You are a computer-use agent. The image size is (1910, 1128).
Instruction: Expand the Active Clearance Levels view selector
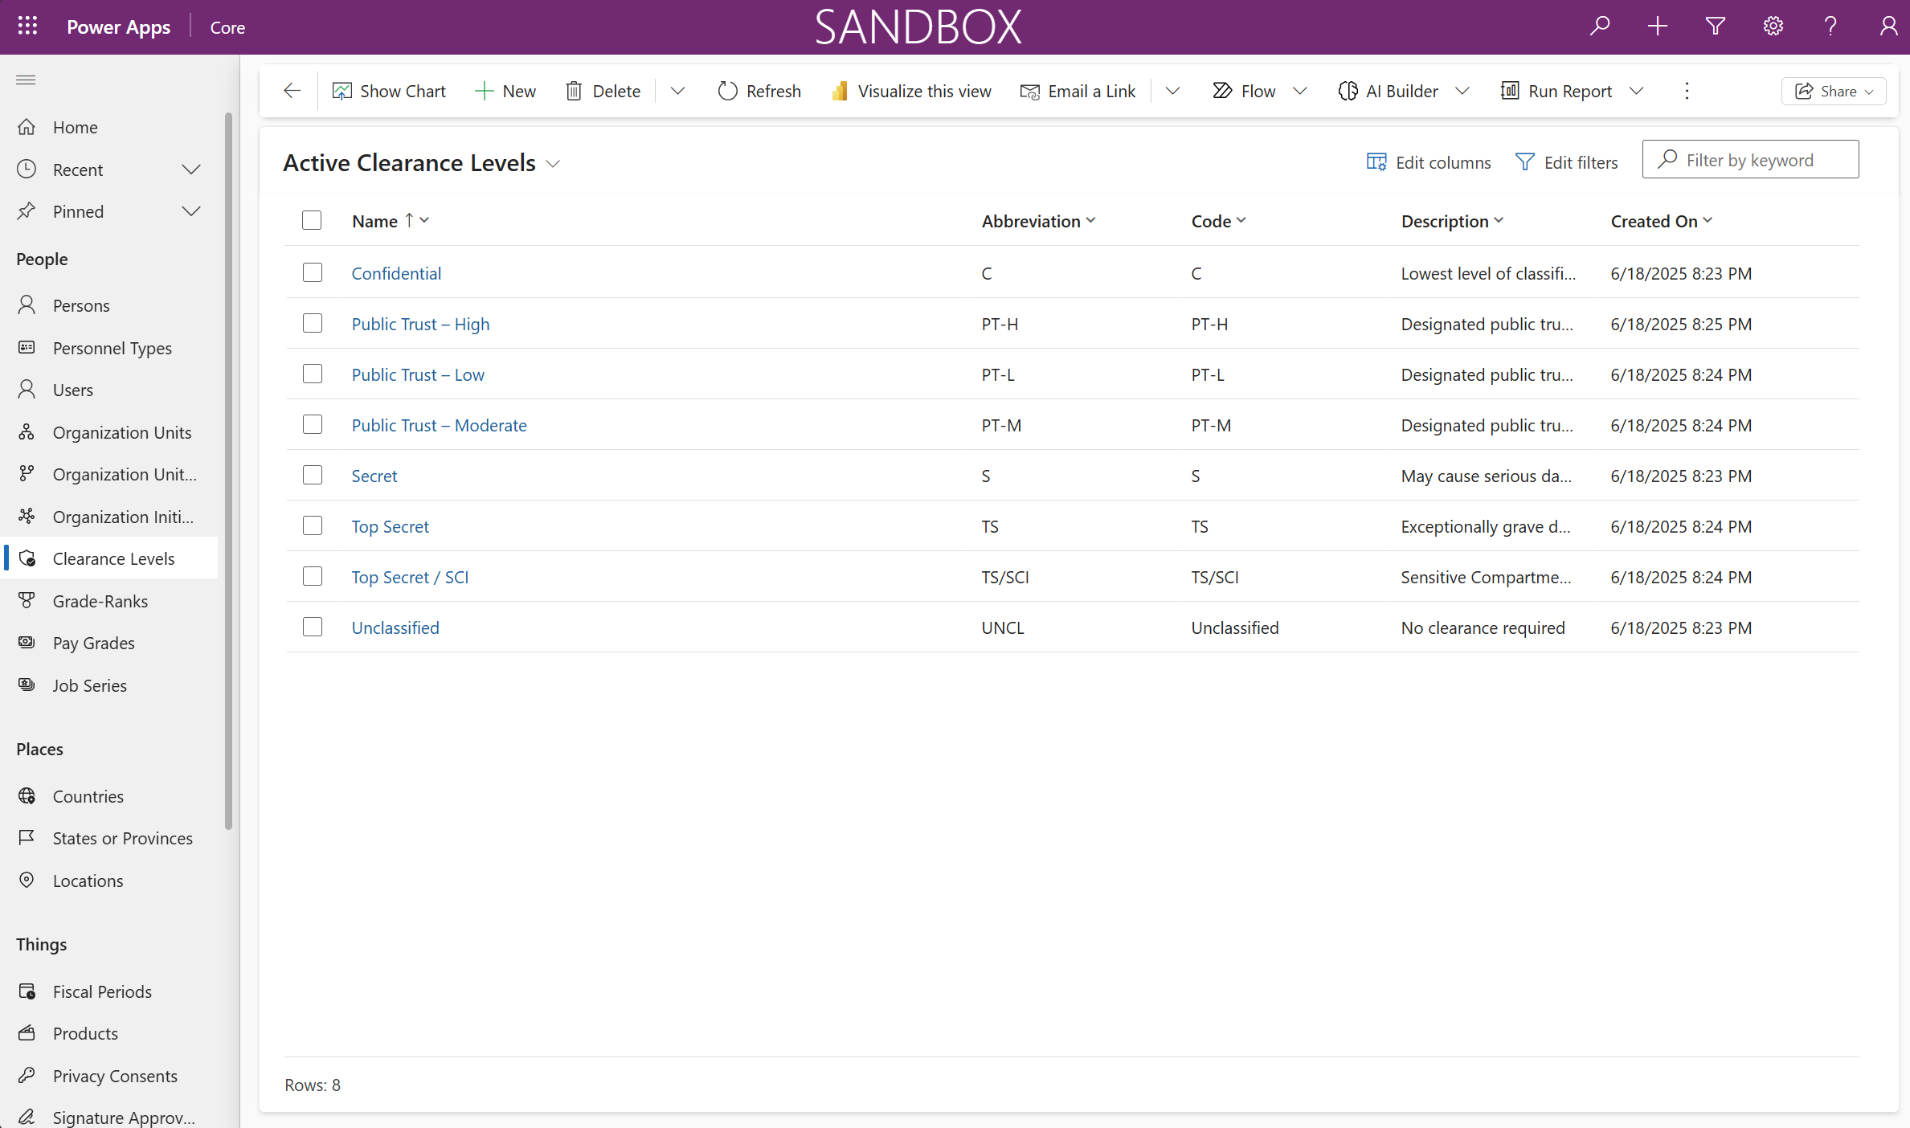coord(553,163)
